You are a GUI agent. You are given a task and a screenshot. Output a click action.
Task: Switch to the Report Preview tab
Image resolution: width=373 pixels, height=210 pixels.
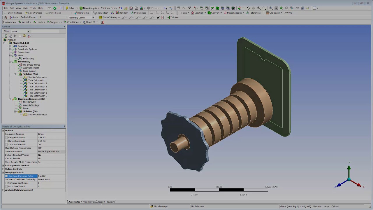pos(106,202)
